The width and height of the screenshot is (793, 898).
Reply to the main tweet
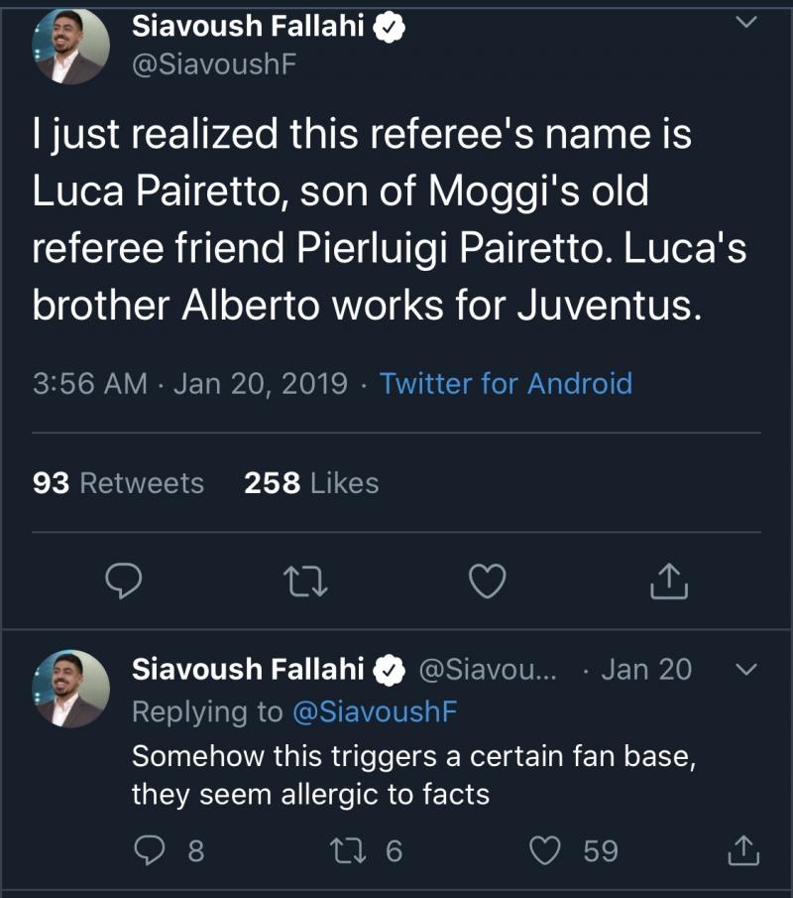[125, 582]
